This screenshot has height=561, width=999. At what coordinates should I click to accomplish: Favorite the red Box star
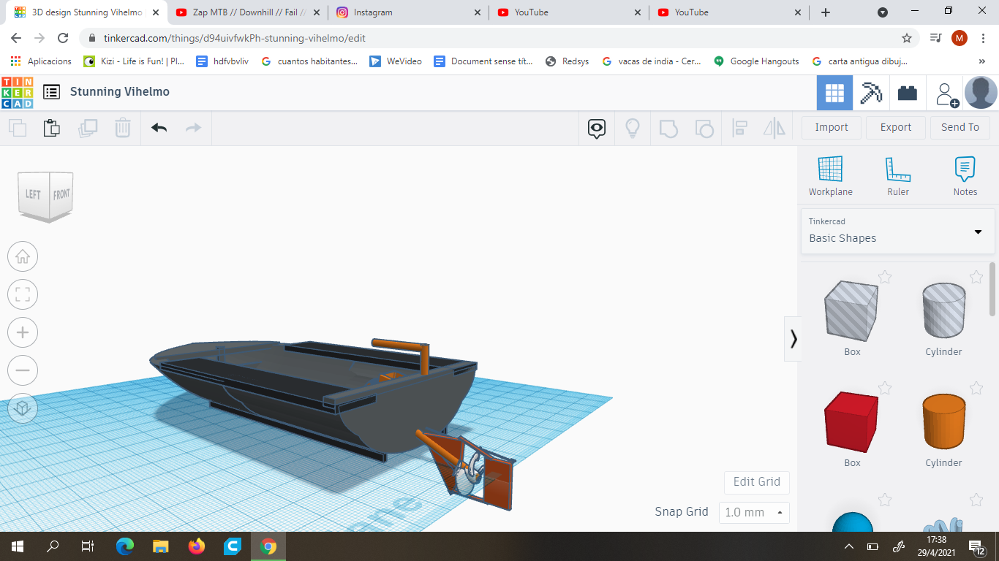point(885,388)
